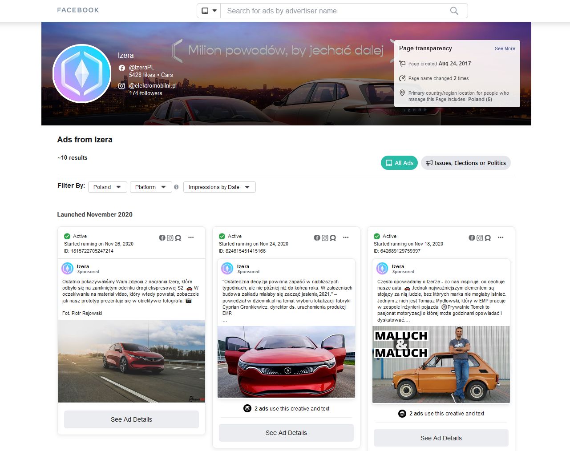Focus the advertiser name search field
Viewport: 570px width, 451px height.
[x=336, y=11]
